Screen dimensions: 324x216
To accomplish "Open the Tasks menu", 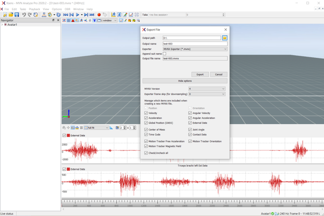I will (x=22, y=9).
